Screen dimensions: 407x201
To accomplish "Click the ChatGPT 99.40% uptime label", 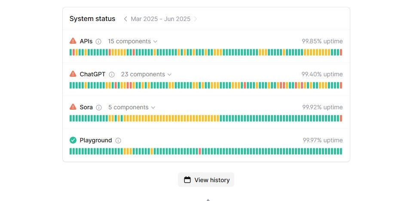I will [322, 74].
